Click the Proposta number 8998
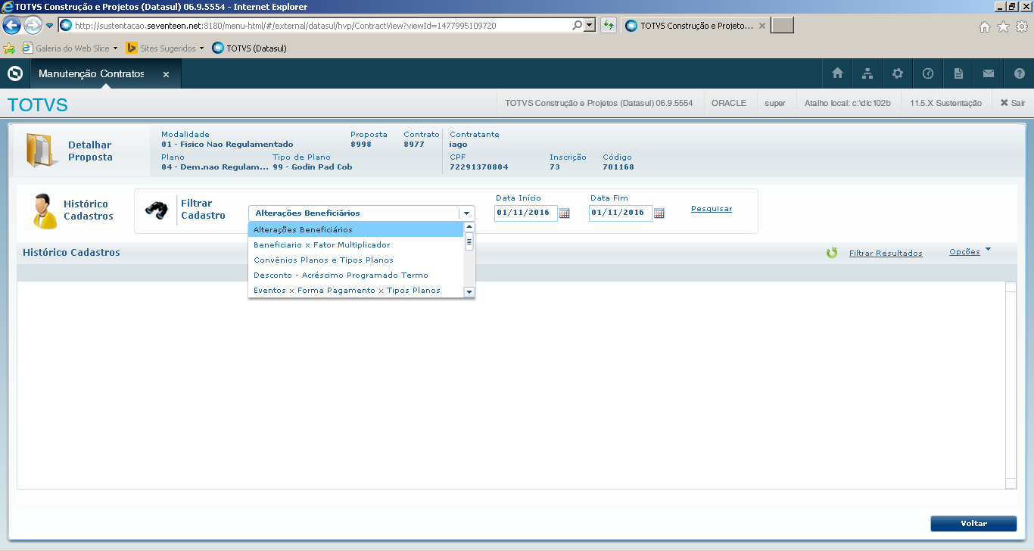This screenshot has width=1034, height=551. click(x=361, y=144)
